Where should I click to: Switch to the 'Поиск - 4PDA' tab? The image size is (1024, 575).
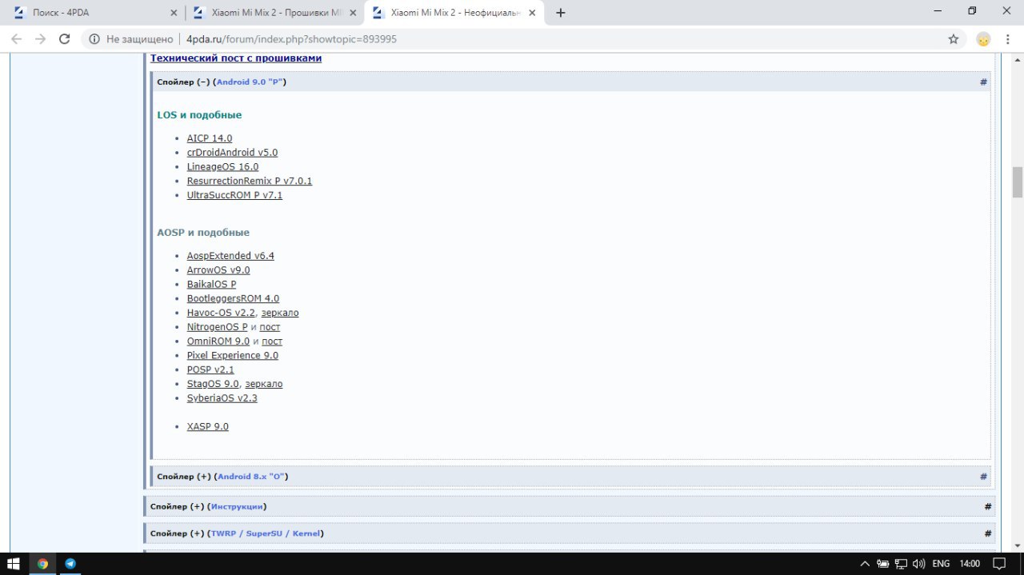[94, 13]
